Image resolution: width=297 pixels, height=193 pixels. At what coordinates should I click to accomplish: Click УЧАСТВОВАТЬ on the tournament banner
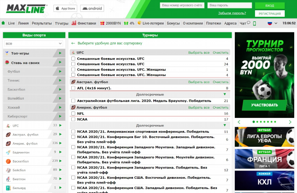pos(265,105)
